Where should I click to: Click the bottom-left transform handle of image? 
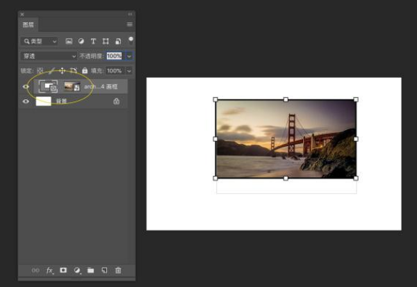(x=215, y=178)
